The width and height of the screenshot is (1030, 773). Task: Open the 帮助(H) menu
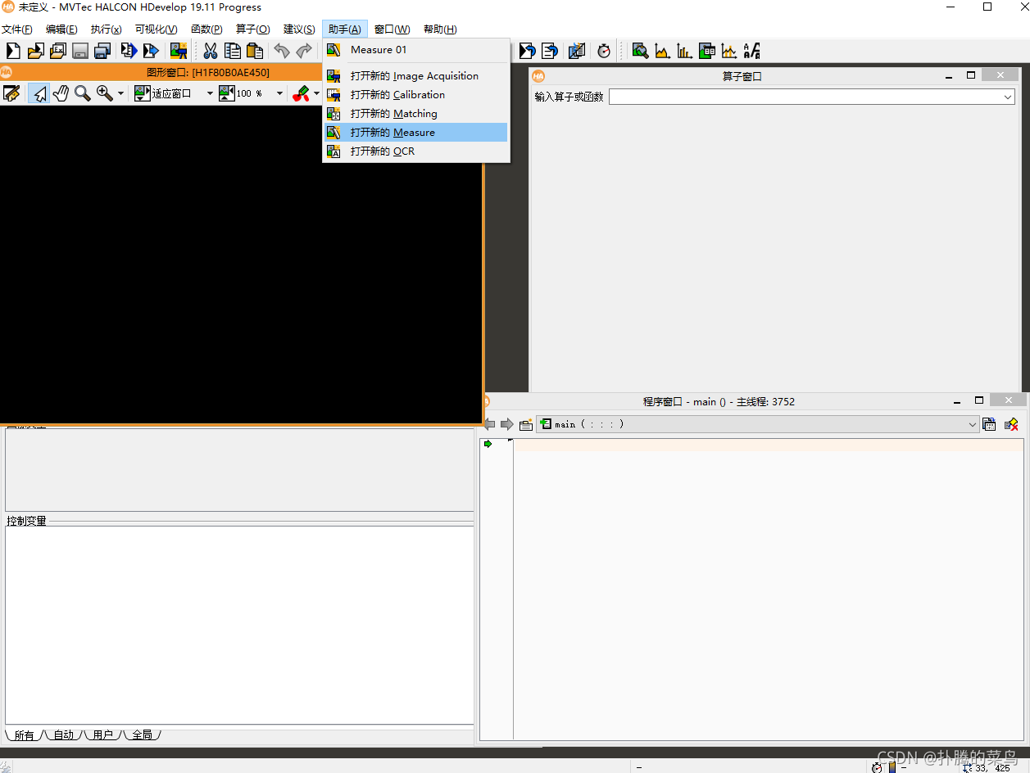440,29
